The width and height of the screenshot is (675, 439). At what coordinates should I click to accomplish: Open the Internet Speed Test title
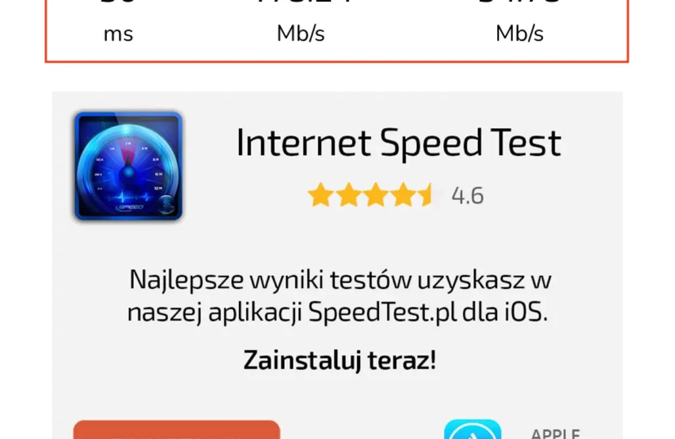(399, 143)
